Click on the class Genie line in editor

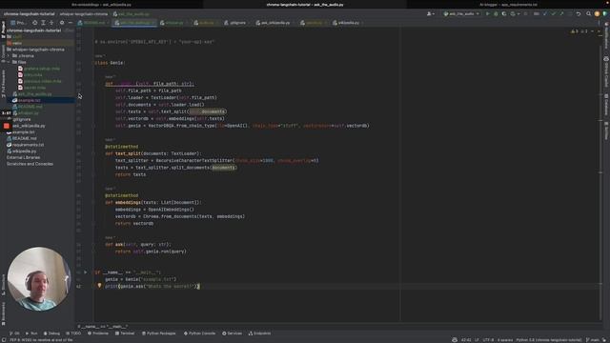click(x=111, y=63)
